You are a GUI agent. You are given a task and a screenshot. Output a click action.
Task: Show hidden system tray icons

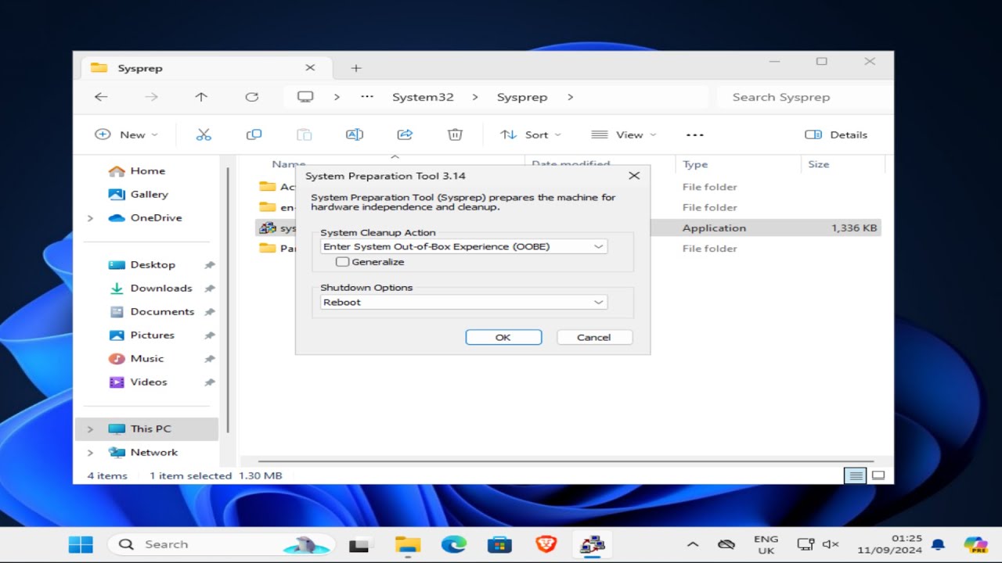point(692,544)
